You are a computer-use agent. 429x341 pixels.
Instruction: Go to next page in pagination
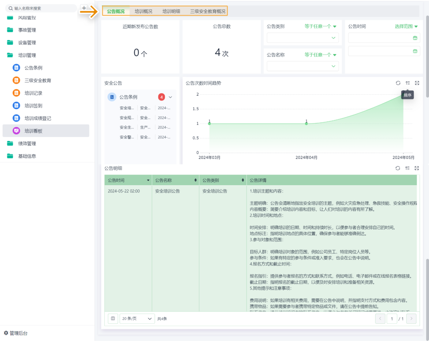click(411, 318)
